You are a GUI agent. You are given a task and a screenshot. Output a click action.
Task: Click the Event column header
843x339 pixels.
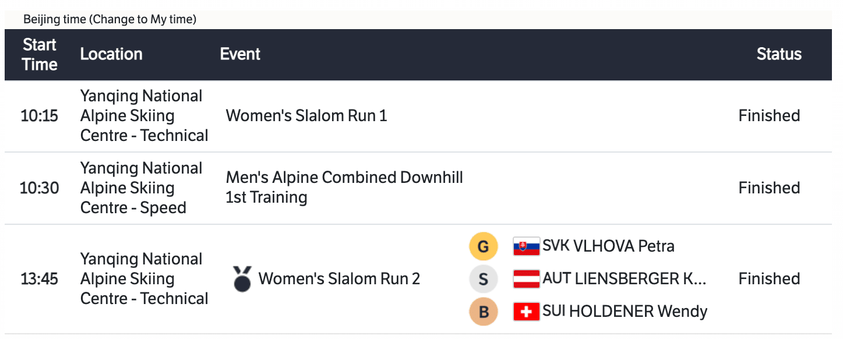[x=240, y=54]
